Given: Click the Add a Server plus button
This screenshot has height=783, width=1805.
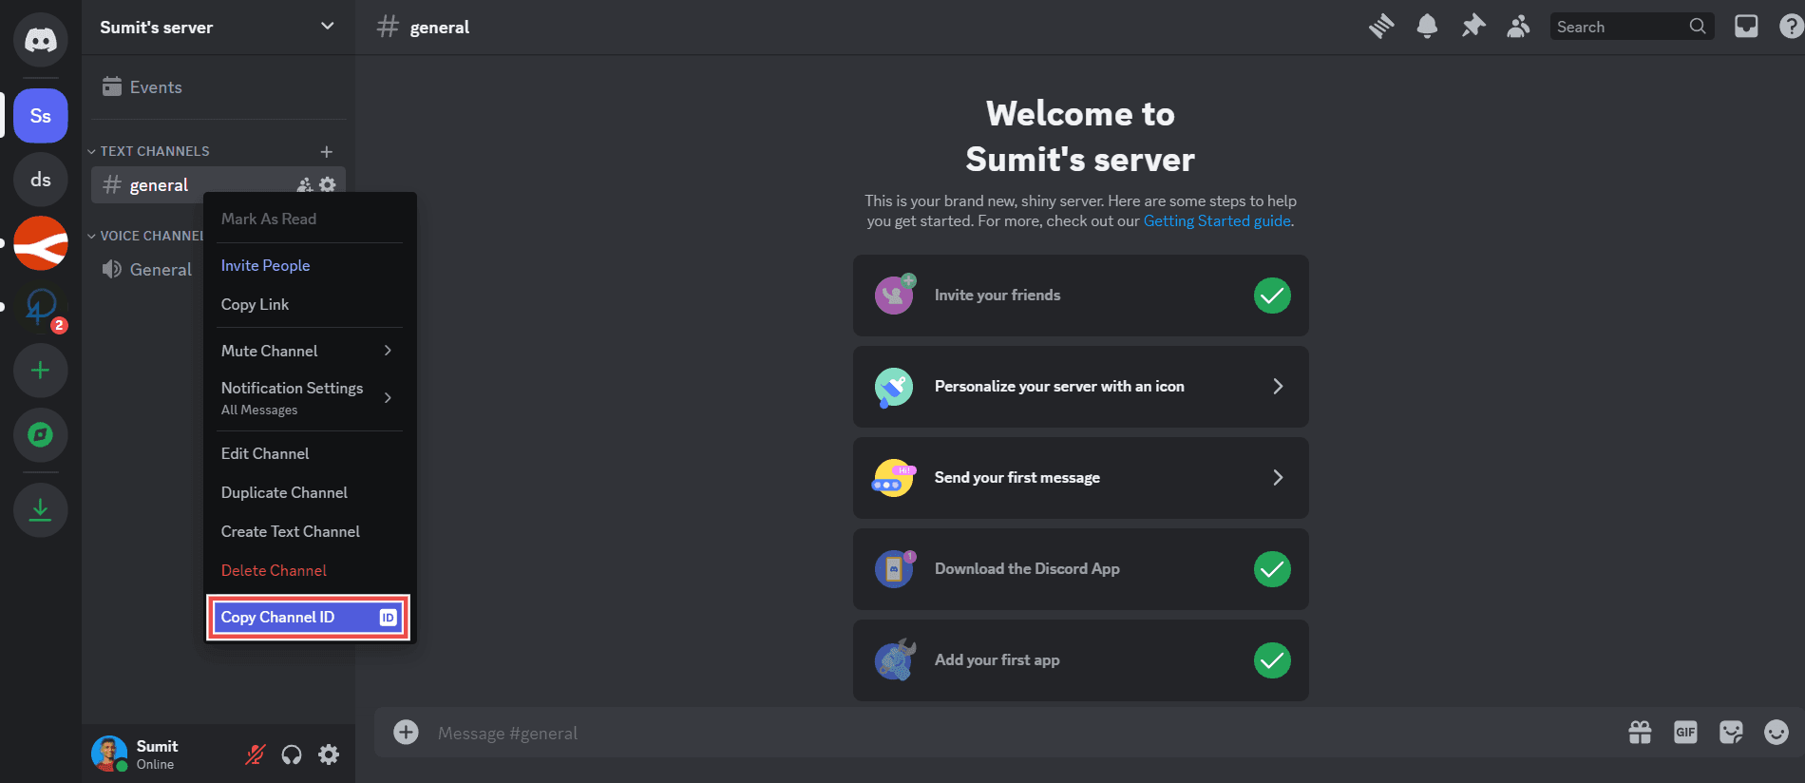Looking at the screenshot, I should click(x=40, y=371).
